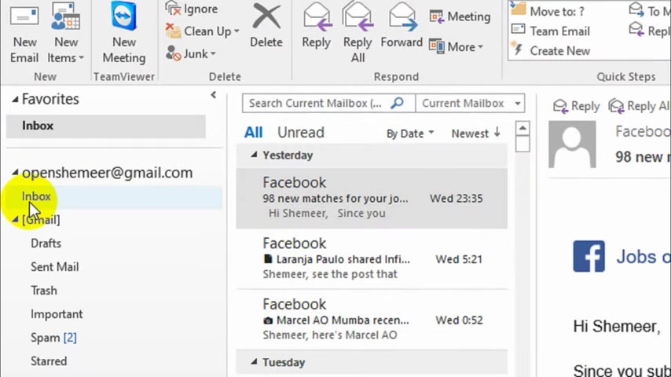Click the ribbon Reply button
Screen dimensions: 671x377
pyautogui.click(x=316, y=26)
